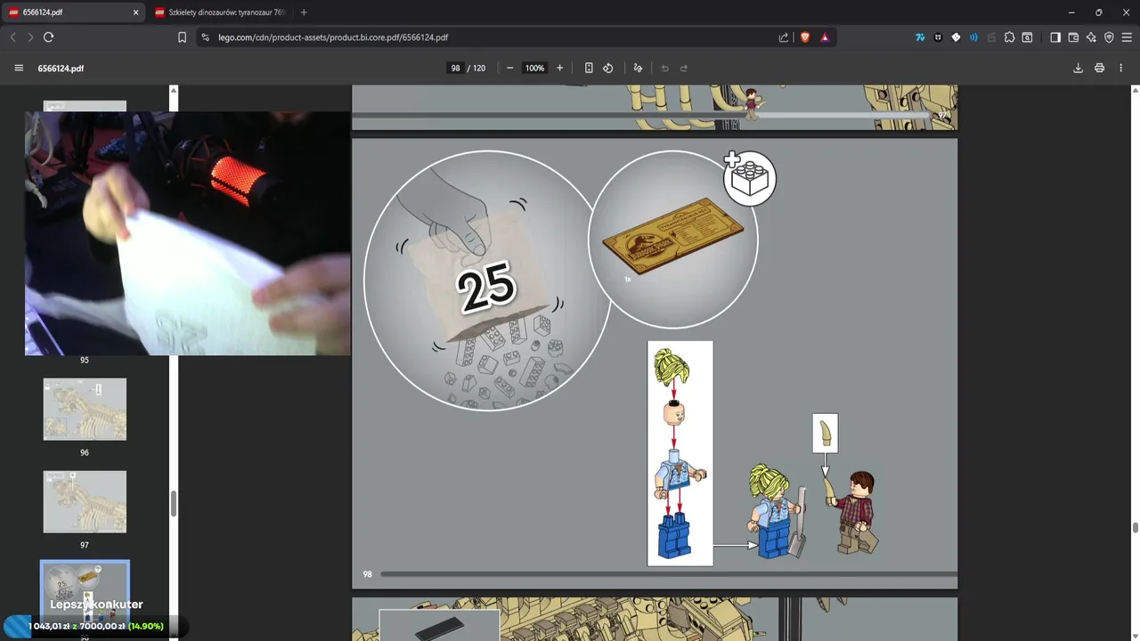View site information icon in address bar
The width and height of the screenshot is (1140, 641).
pos(205,37)
